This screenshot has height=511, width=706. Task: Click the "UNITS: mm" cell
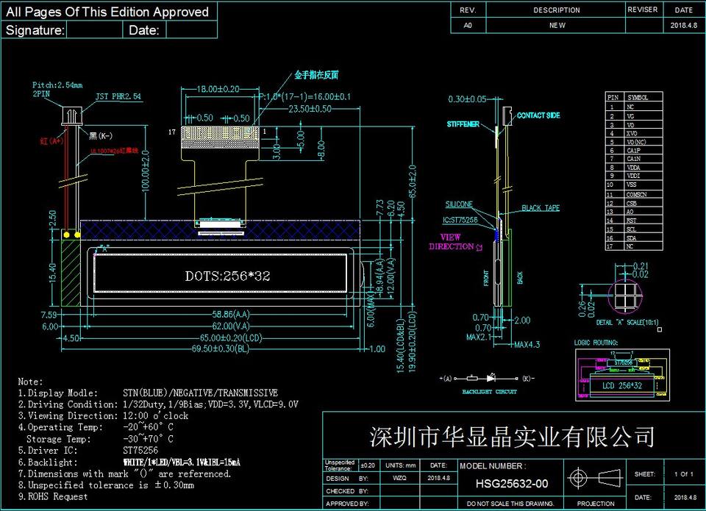(400, 465)
